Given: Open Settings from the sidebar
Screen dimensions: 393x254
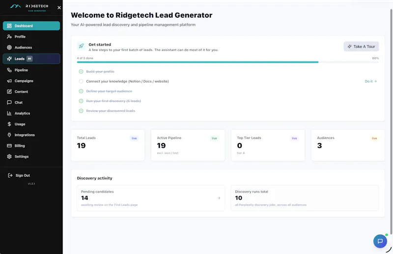Looking at the screenshot, I should coord(31,156).
